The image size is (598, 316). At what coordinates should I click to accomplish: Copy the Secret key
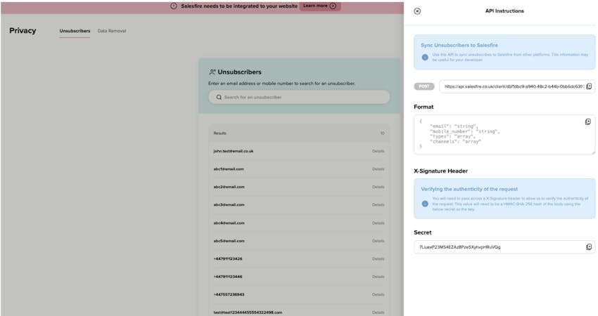(589, 247)
